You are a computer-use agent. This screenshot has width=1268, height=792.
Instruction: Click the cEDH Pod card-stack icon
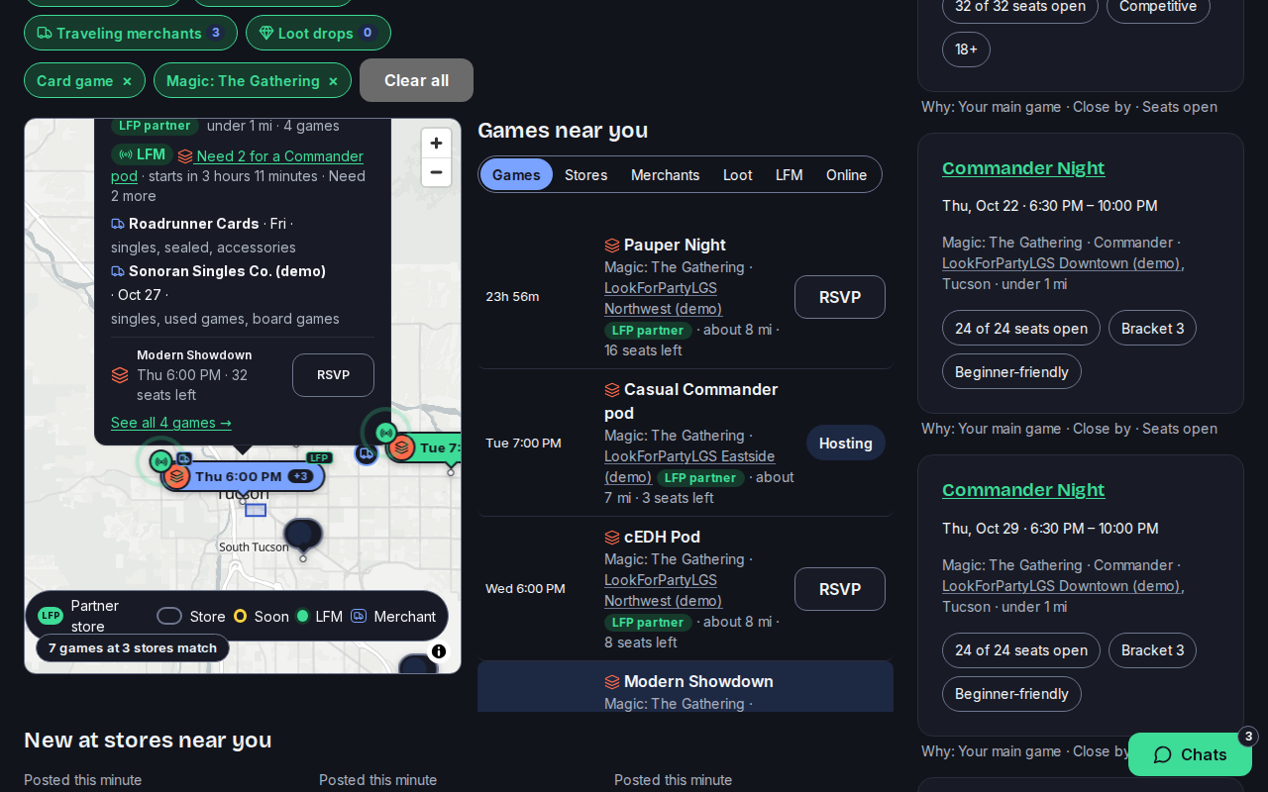[x=612, y=538]
